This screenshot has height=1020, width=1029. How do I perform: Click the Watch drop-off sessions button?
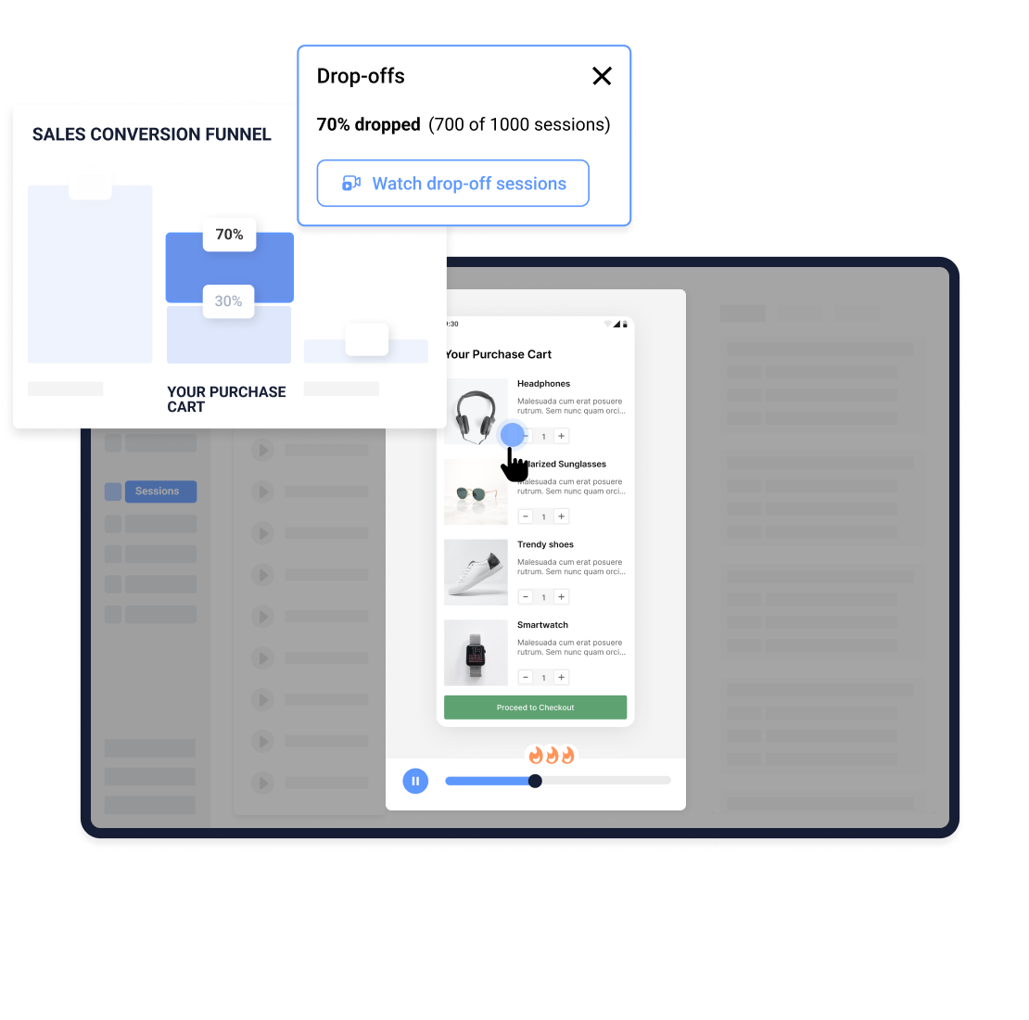(452, 183)
